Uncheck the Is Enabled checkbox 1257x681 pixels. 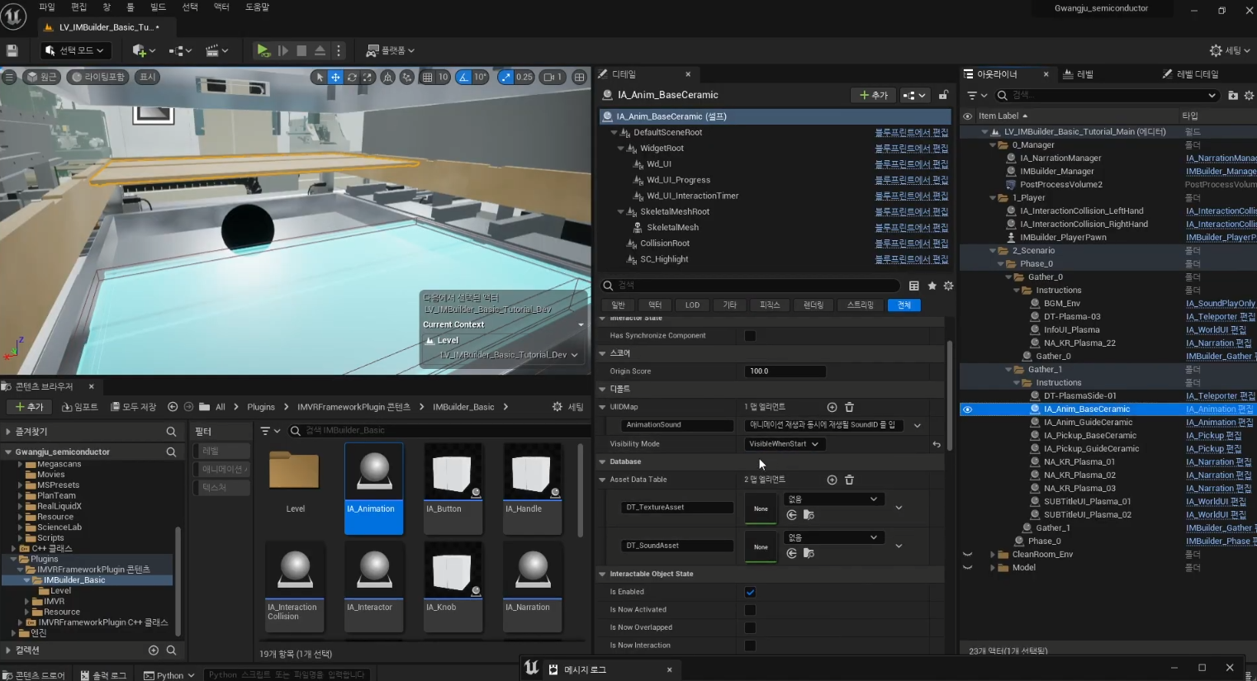pyautogui.click(x=750, y=591)
